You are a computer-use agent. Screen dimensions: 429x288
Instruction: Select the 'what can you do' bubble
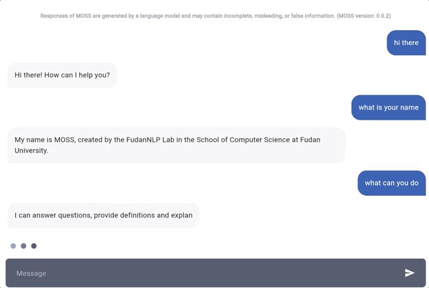point(392,183)
